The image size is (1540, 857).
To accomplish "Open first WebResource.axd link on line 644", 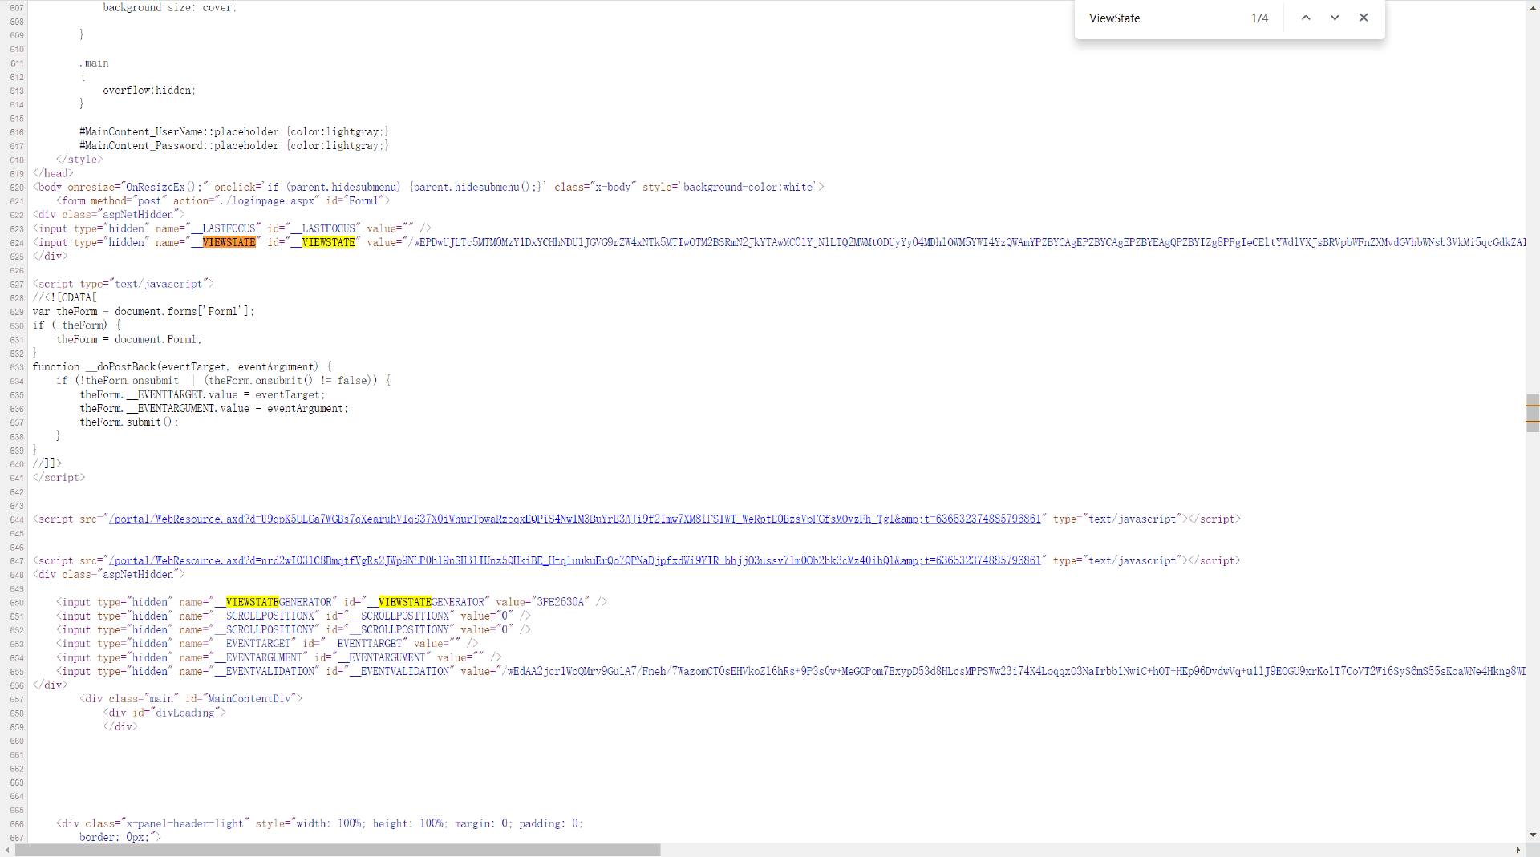I will (x=574, y=519).
